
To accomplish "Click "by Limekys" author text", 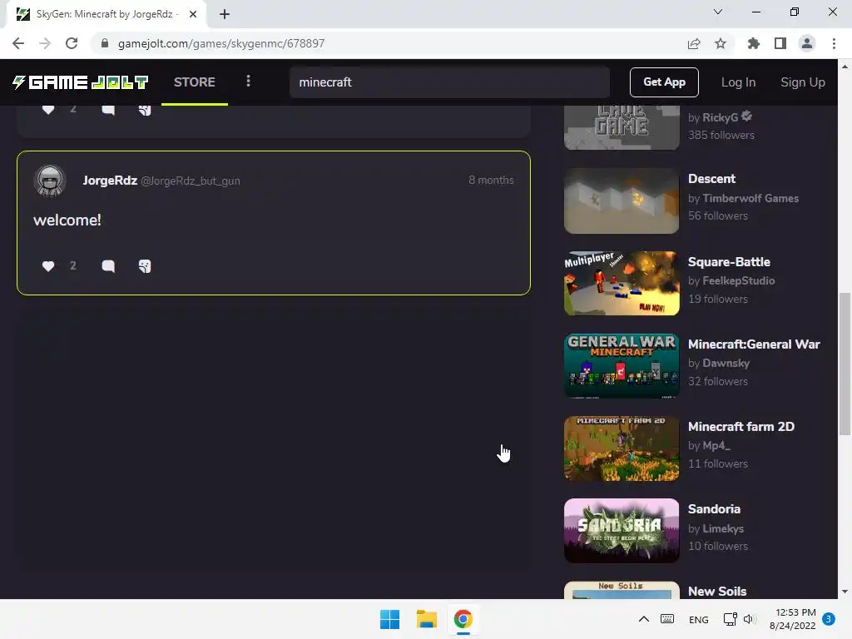I will [x=716, y=528].
